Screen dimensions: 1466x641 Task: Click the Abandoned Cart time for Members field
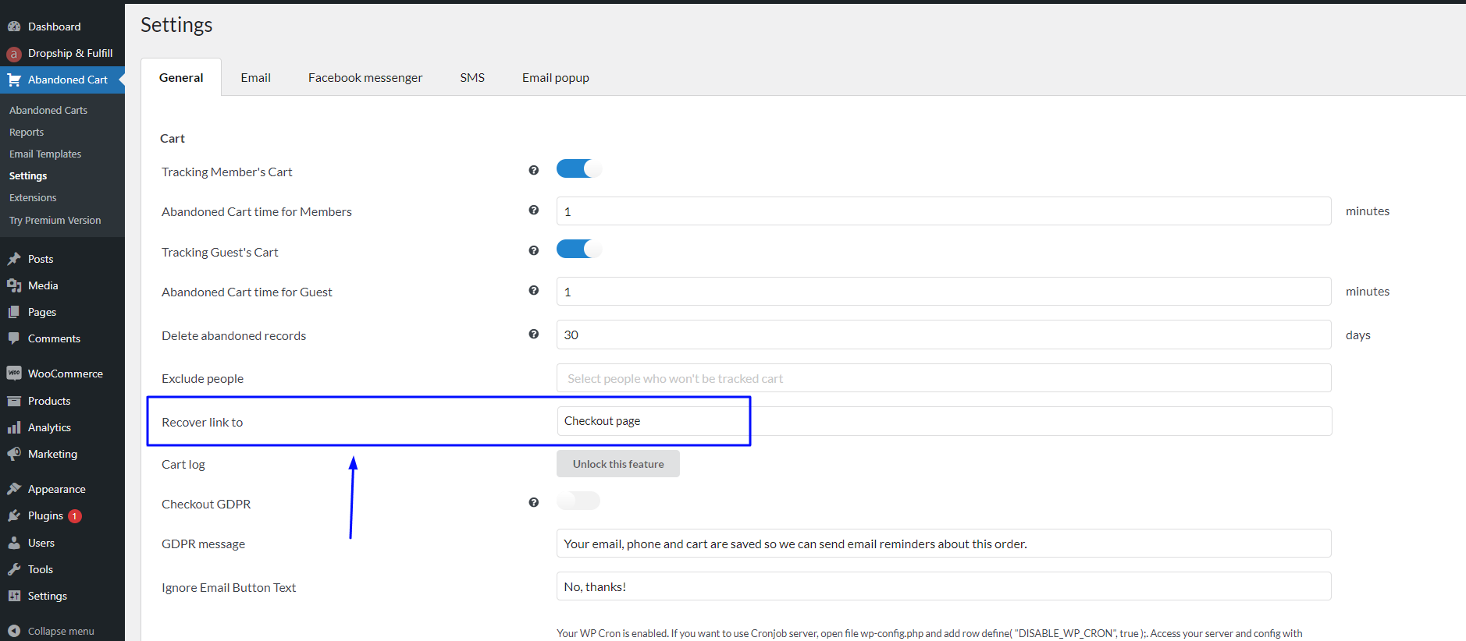(x=943, y=211)
